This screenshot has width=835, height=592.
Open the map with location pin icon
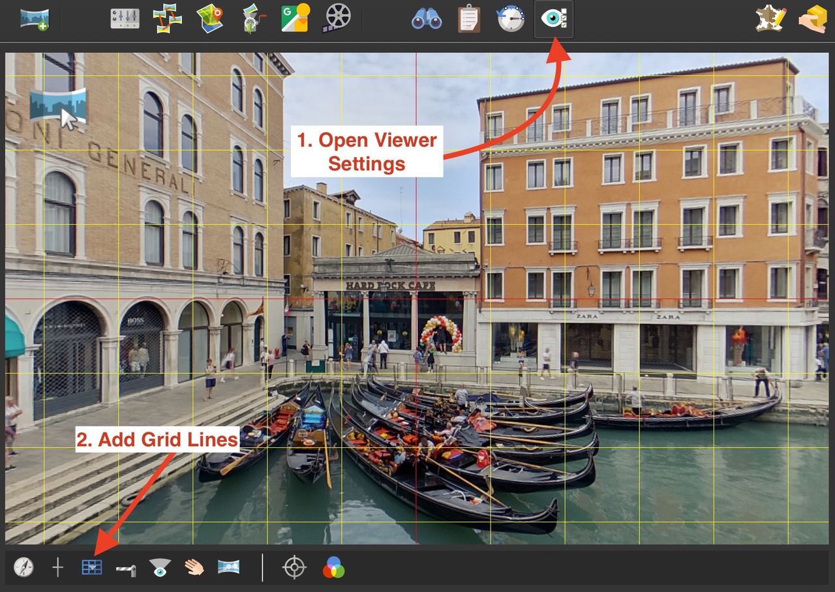click(x=210, y=18)
